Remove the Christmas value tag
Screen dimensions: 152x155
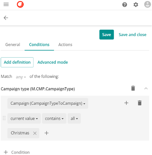tap(35, 133)
